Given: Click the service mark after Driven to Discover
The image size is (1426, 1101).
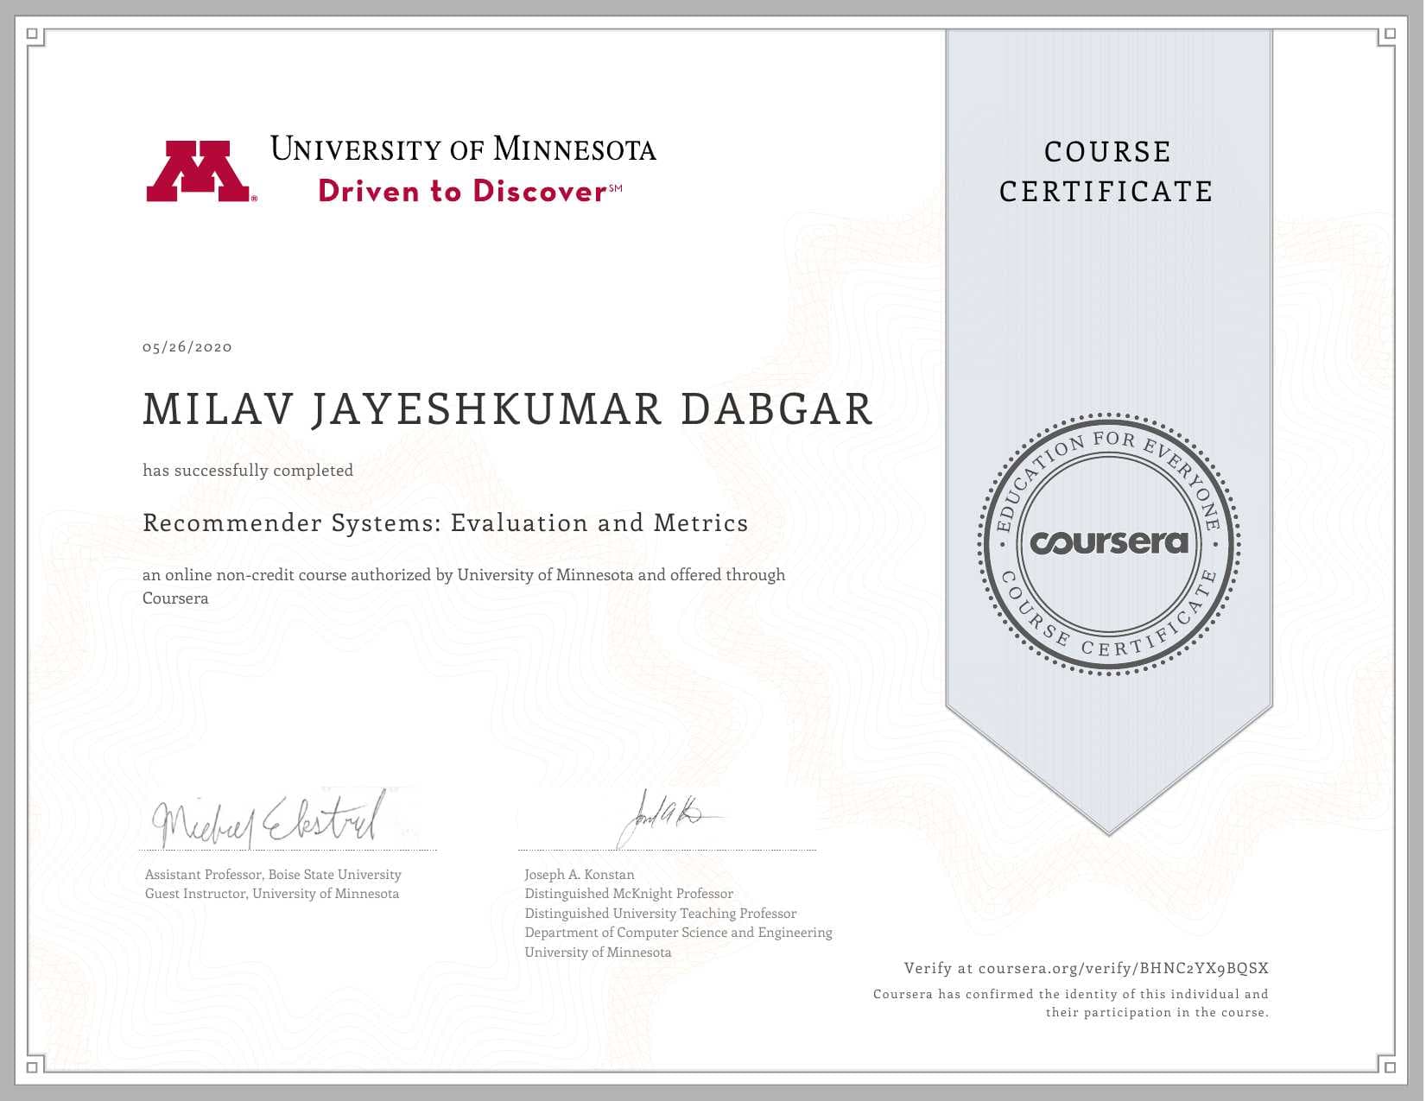Looking at the screenshot, I should tap(615, 187).
